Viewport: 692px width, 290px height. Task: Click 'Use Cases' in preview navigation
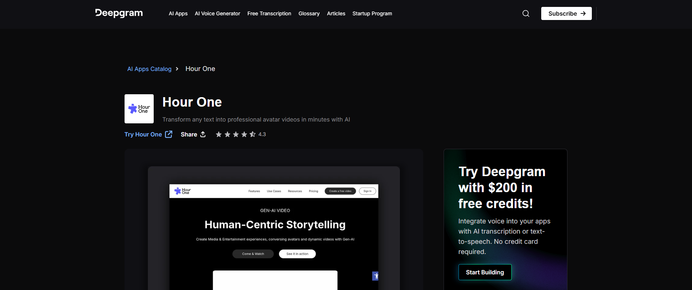pyautogui.click(x=274, y=191)
